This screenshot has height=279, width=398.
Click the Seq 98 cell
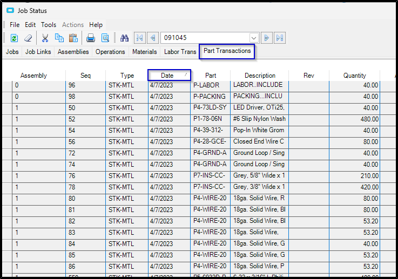tap(85, 97)
